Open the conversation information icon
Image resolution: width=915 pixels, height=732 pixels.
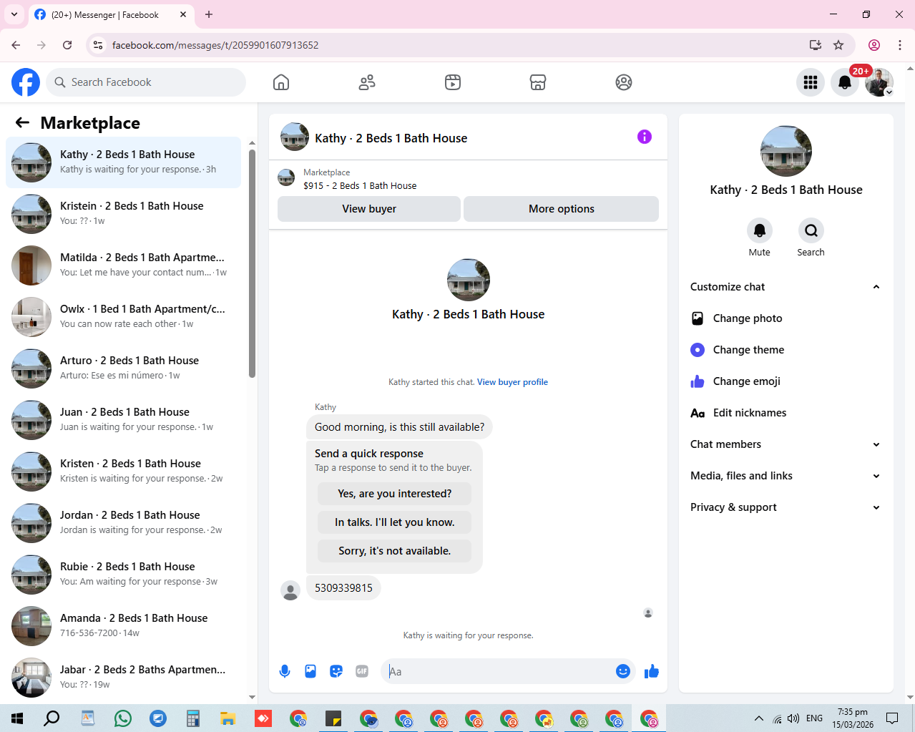[x=645, y=137]
